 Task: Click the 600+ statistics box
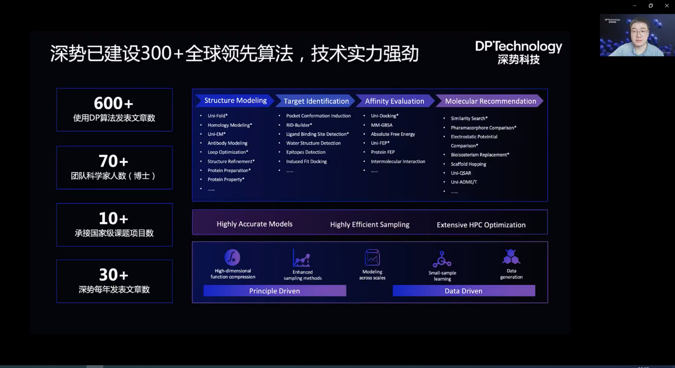coord(114,110)
